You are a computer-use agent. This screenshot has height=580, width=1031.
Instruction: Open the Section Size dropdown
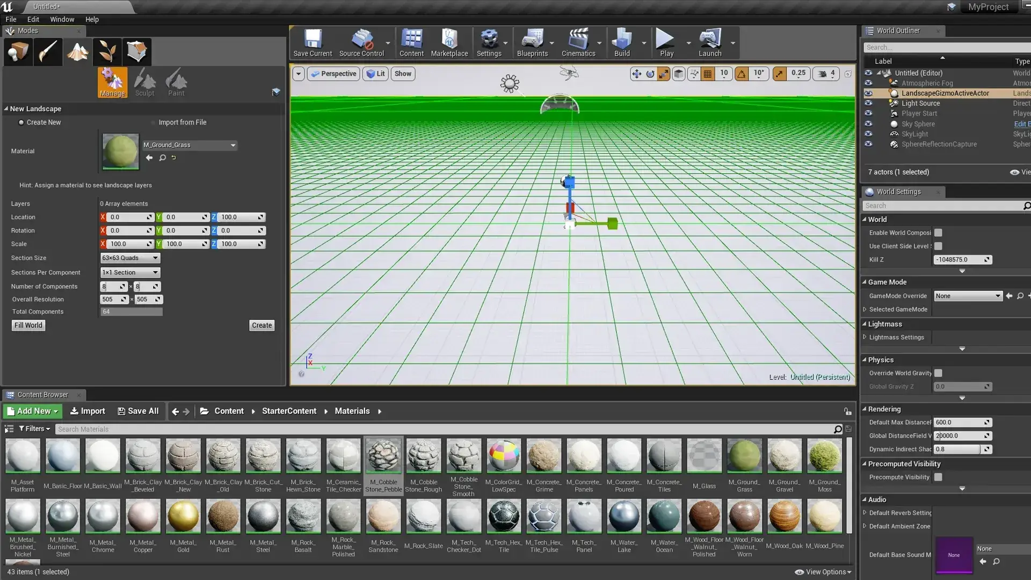coord(130,258)
